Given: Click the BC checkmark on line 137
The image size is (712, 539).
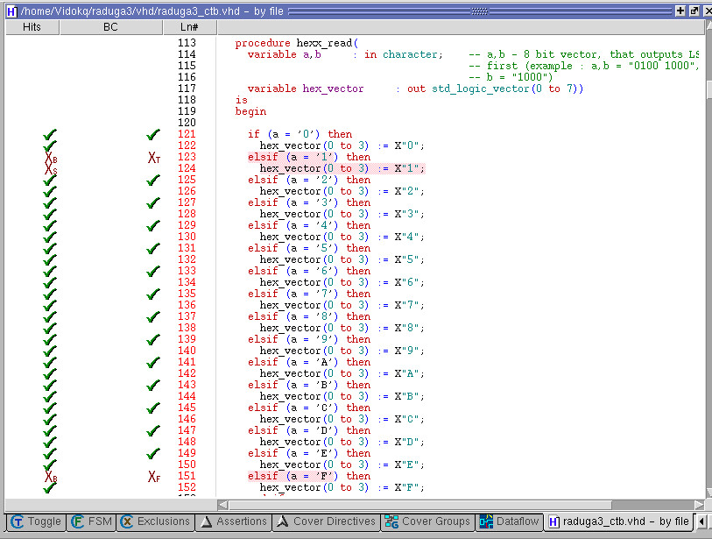Looking at the screenshot, I should (x=153, y=316).
